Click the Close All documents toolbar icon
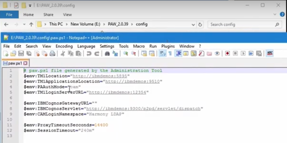This screenshot has height=143, width=287. 45,54
